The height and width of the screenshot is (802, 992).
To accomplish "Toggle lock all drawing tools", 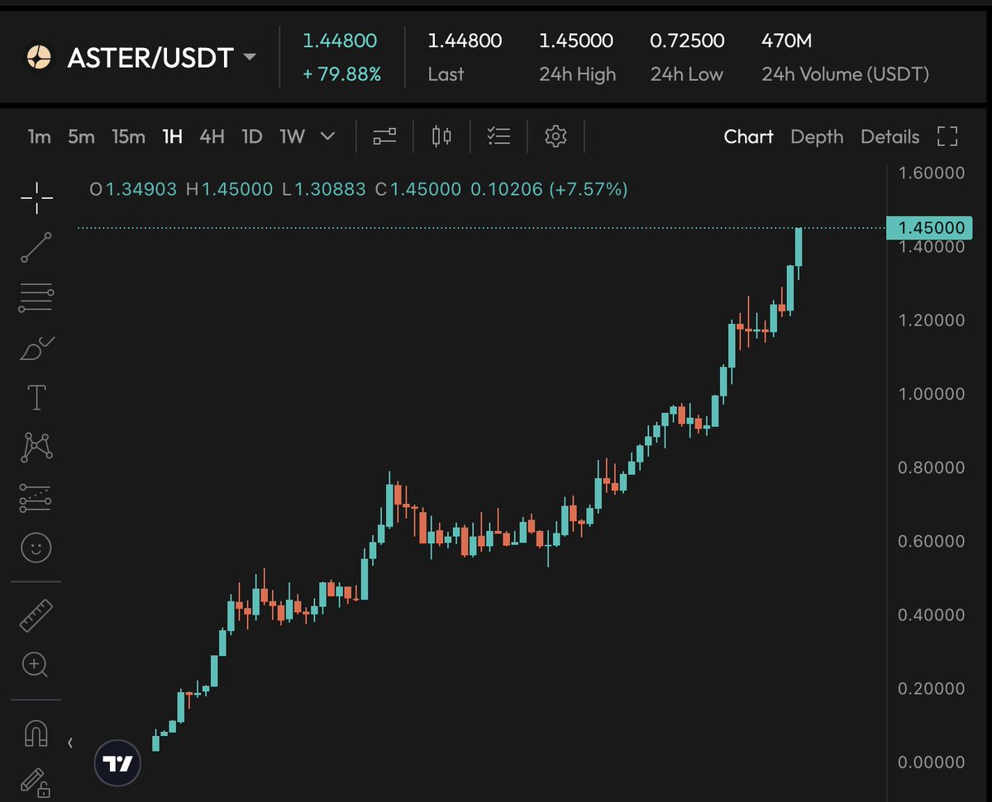I will pos(36,782).
